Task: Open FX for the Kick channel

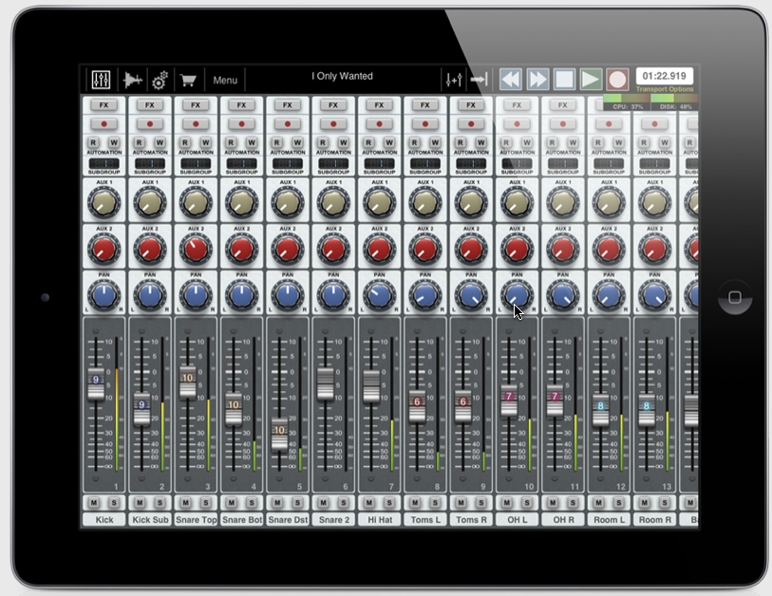Action: point(104,104)
